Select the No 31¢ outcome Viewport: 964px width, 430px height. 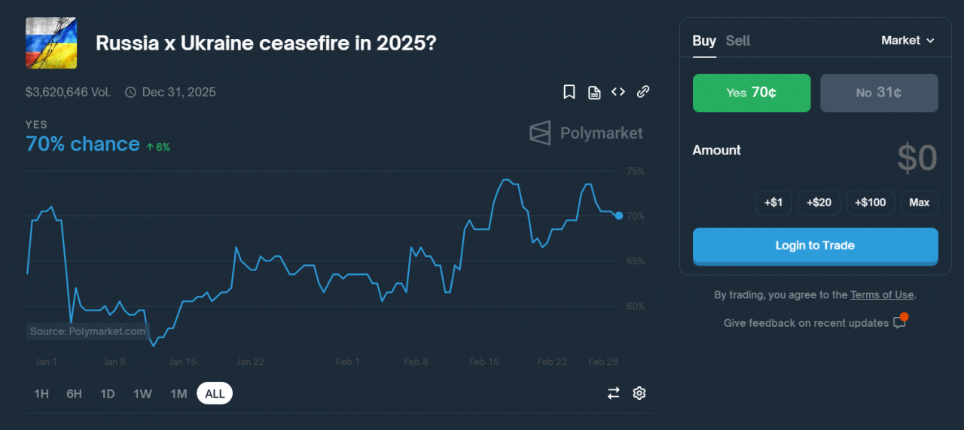point(879,93)
